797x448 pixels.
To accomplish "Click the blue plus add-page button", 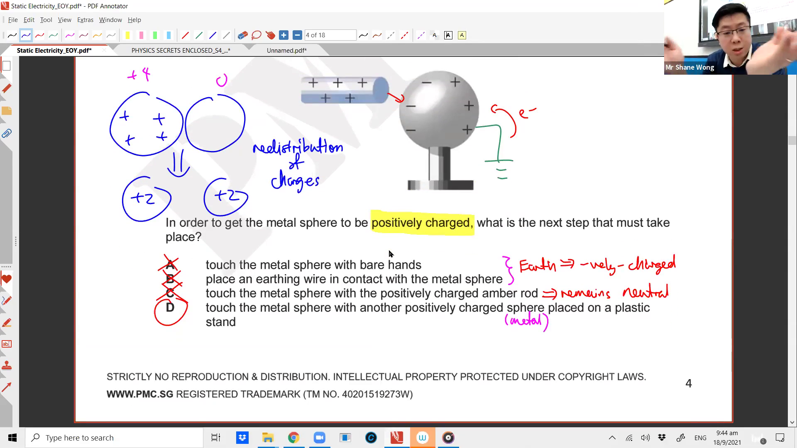I will [284, 35].
